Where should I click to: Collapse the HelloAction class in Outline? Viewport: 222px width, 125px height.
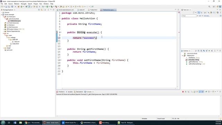point(183,56)
